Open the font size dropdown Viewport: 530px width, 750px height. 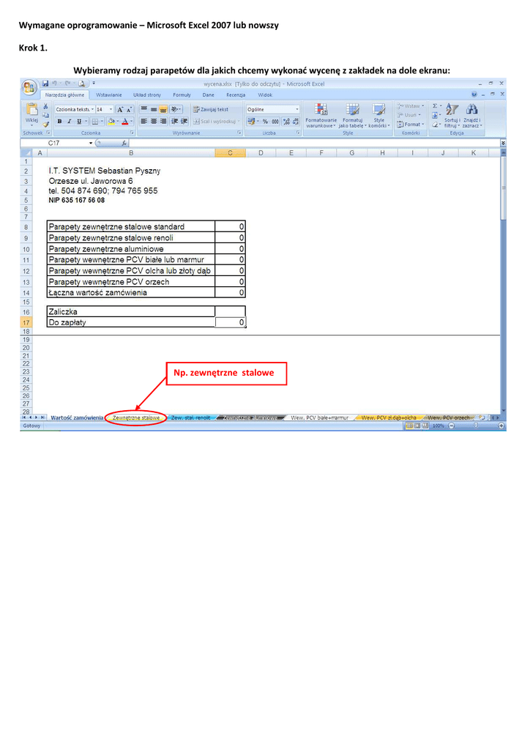click(x=111, y=109)
